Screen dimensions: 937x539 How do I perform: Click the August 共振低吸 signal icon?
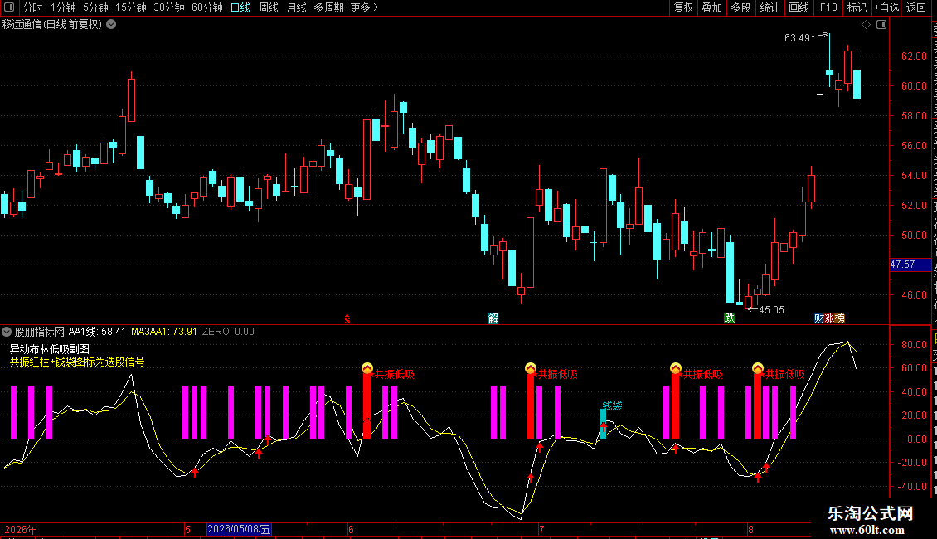pos(758,368)
